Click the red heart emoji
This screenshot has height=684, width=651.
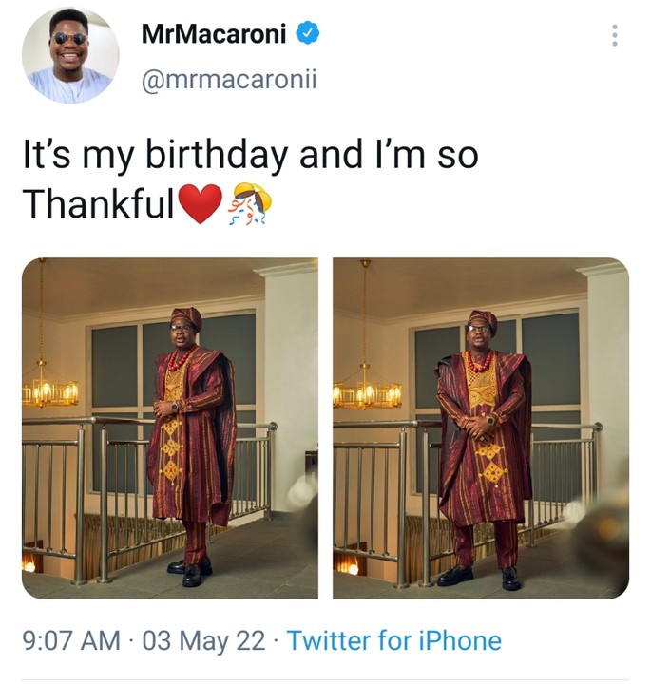[x=200, y=203]
